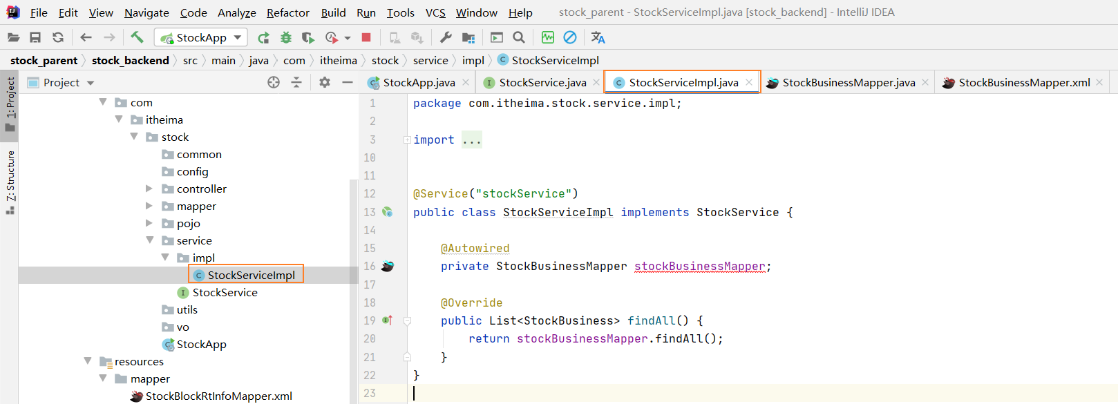The height and width of the screenshot is (404, 1118).
Task: Click the Open folder toolbar icon
Action: [13, 37]
